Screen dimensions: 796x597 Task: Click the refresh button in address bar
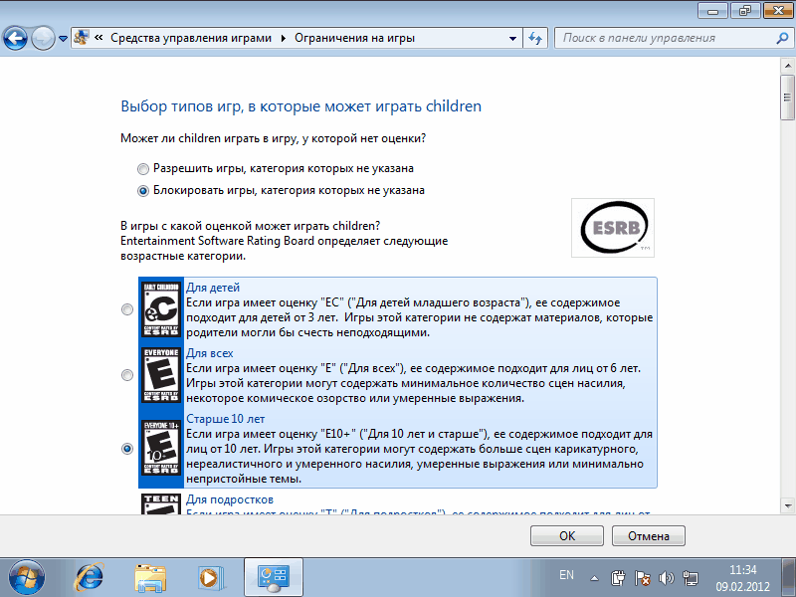point(535,38)
